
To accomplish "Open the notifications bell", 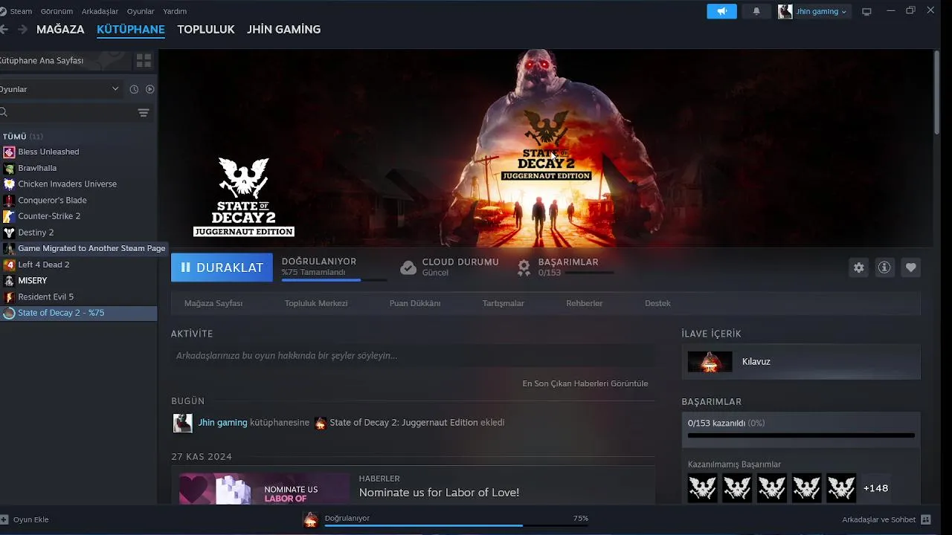I will pyautogui.click(x=756, y=11).
